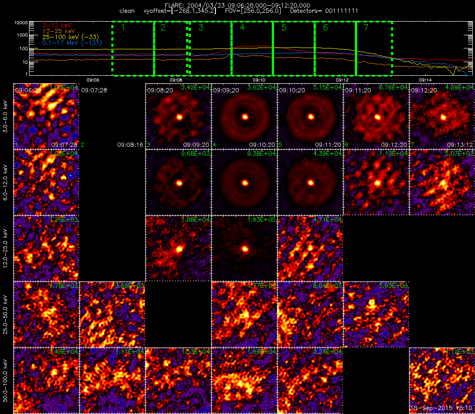Image resolution: width=475 pixels, height=414 pixels.
Task: Click the orange '12-25 keV' legend entry
Action: tap(58, 31)
